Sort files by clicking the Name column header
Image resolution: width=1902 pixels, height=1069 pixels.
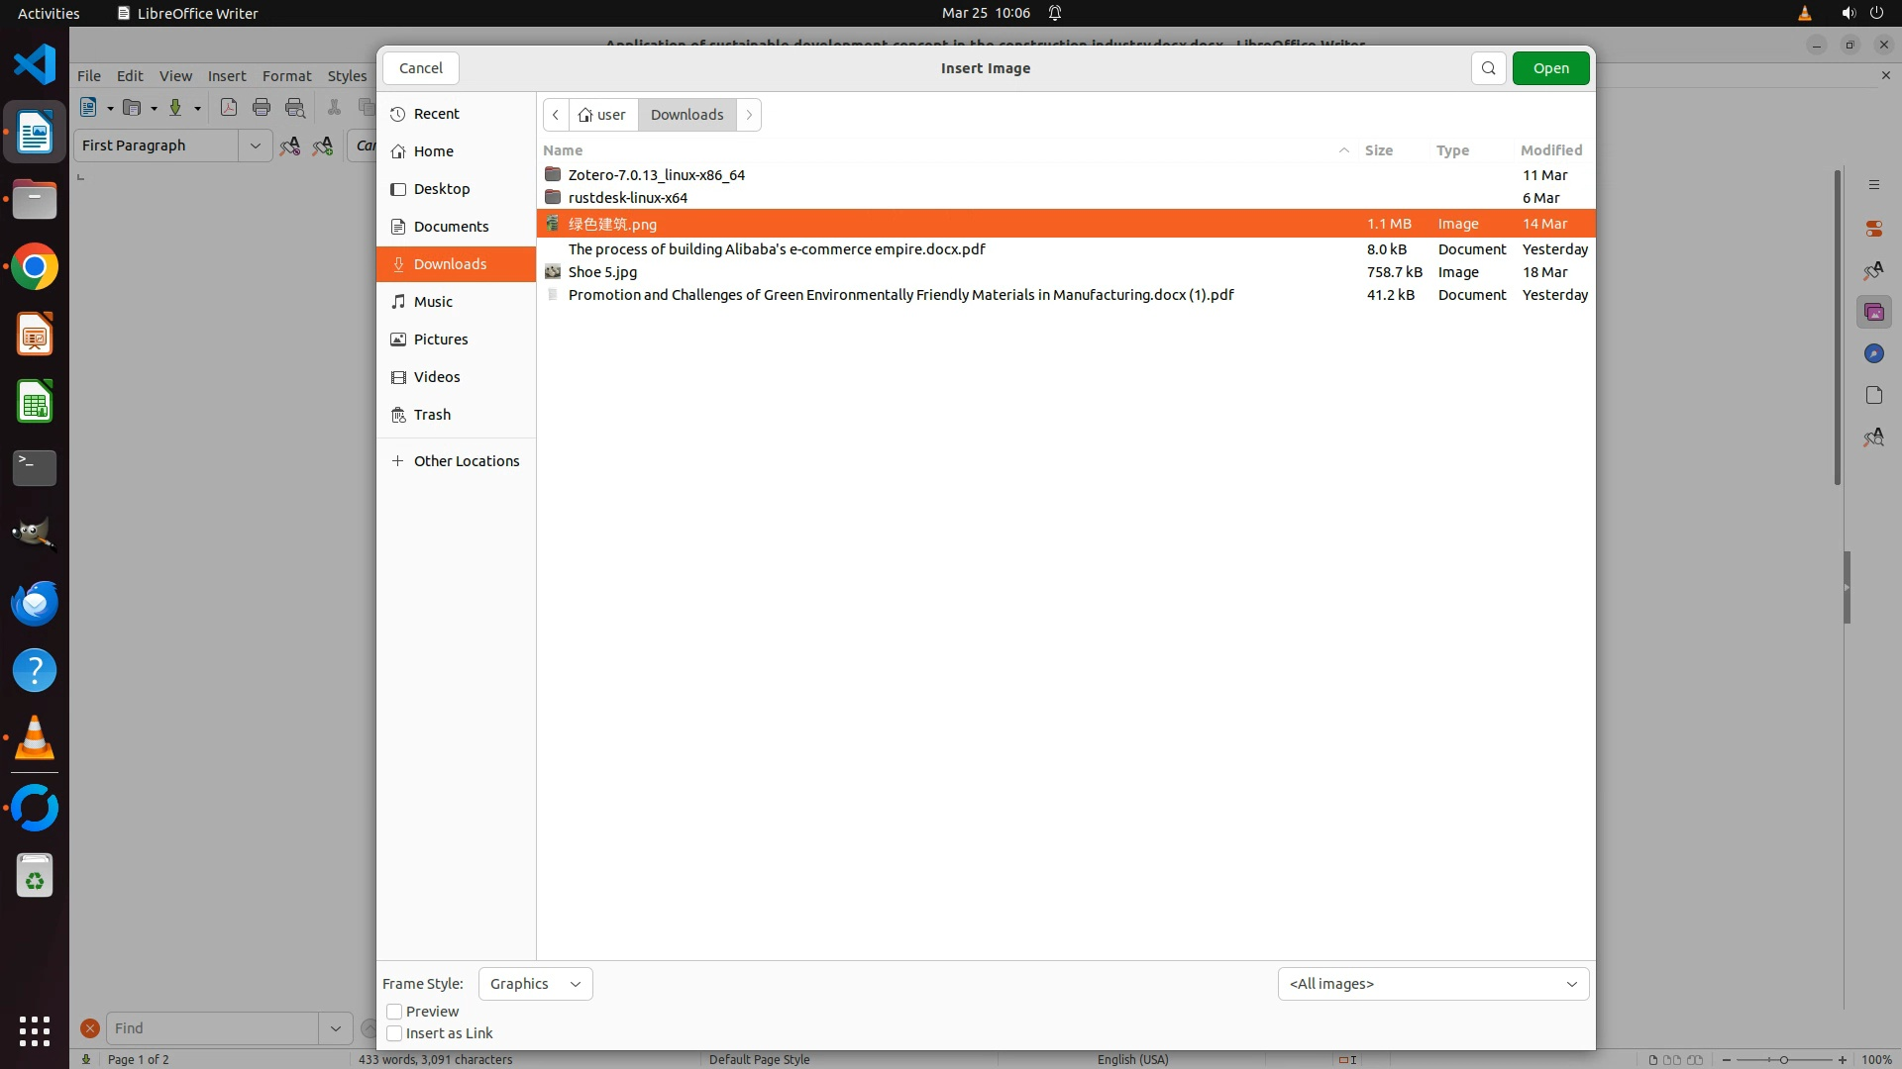(x=563, y=150)
